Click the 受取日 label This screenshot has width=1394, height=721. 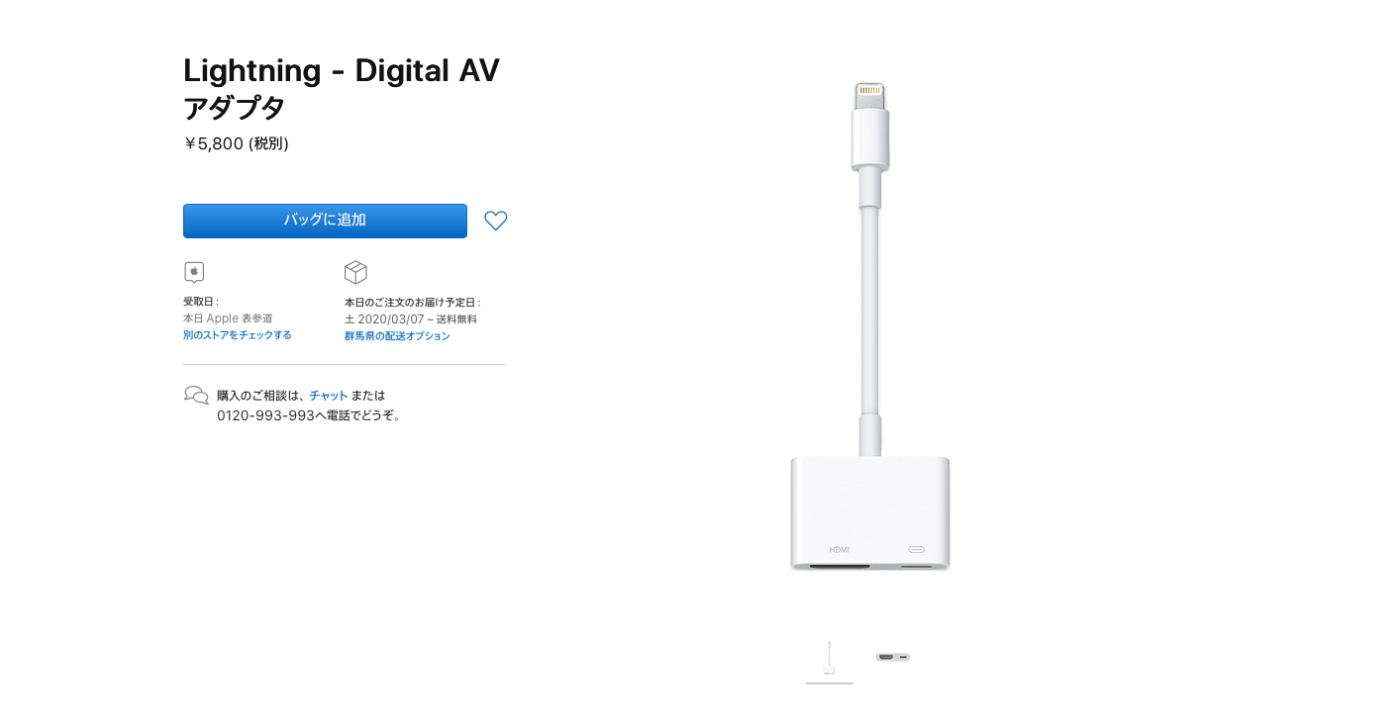point(201,302)
